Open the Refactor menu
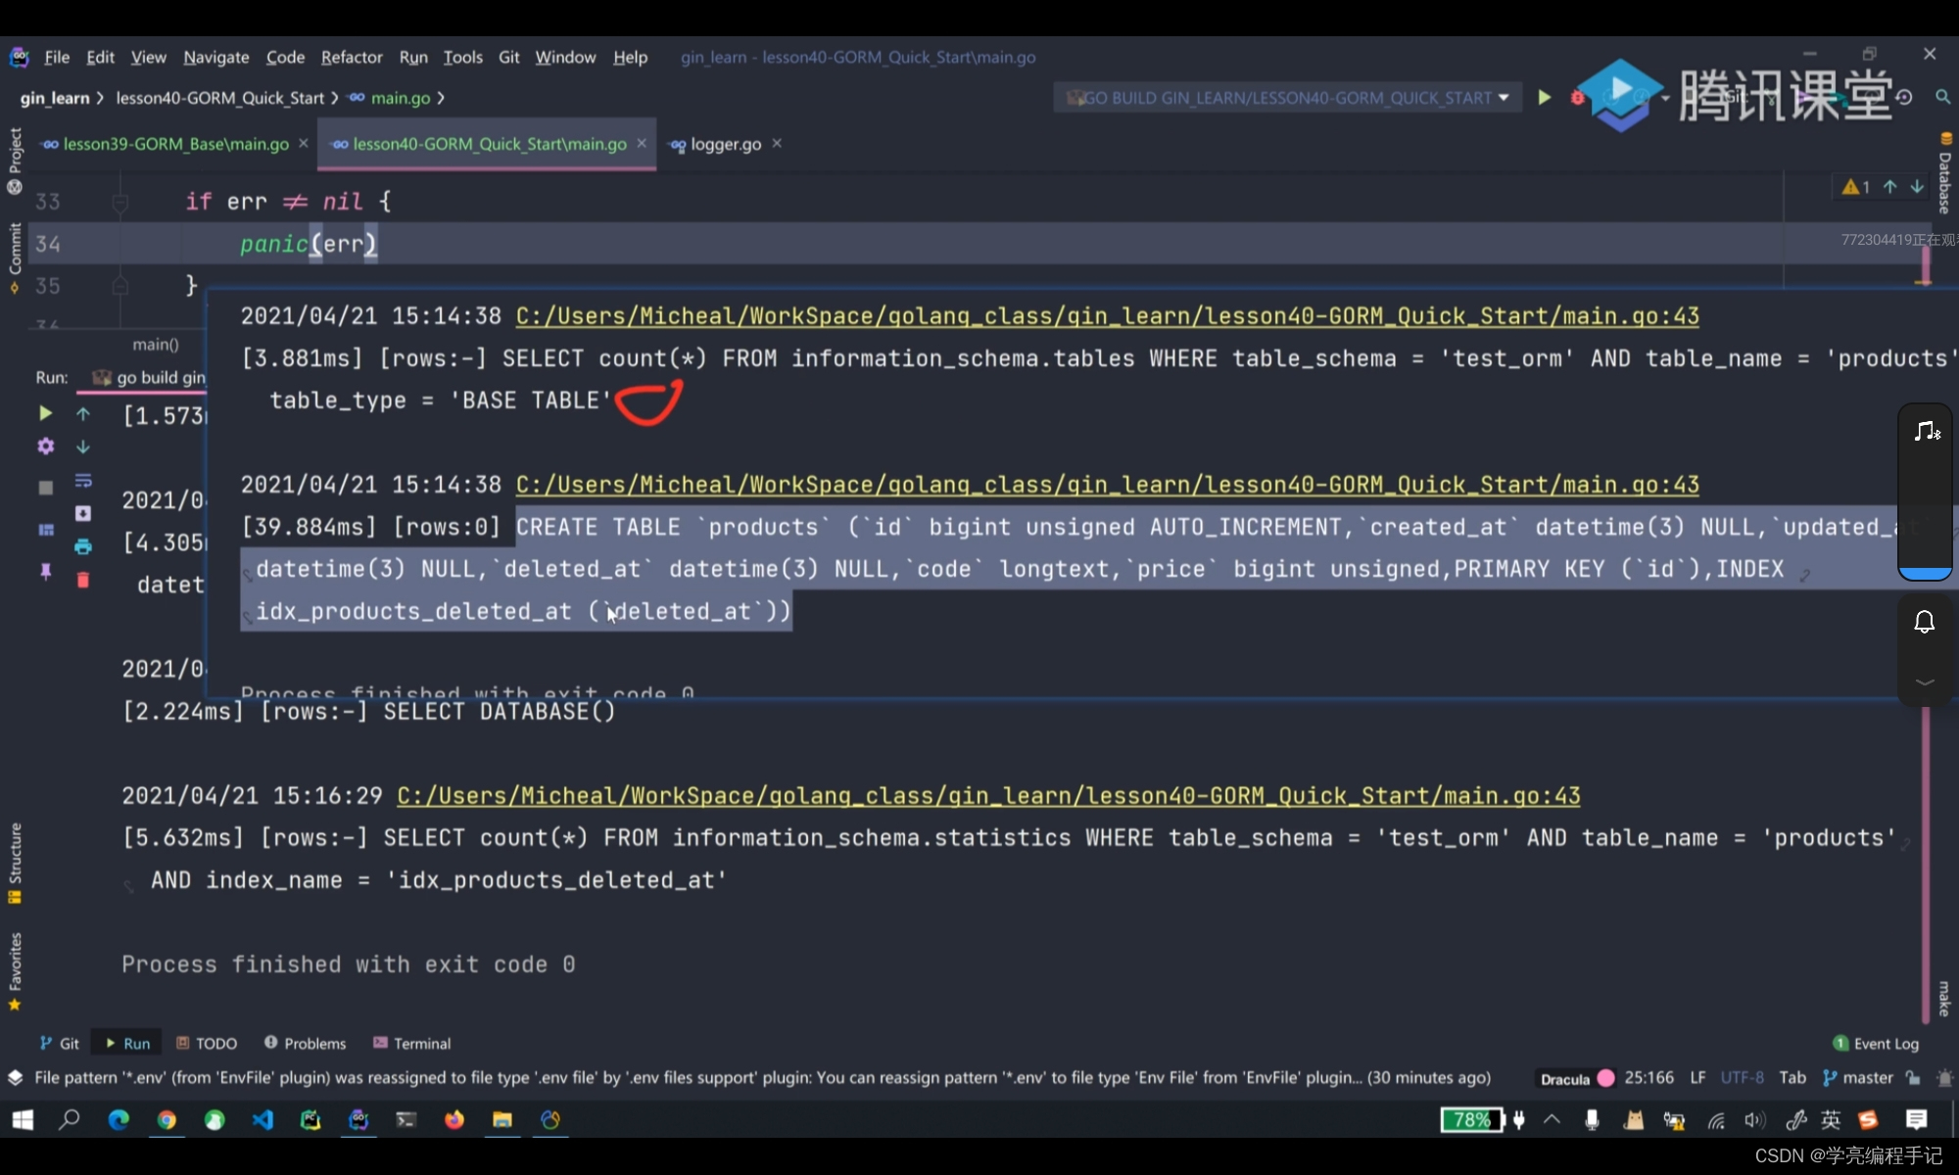 click(352, 57)
